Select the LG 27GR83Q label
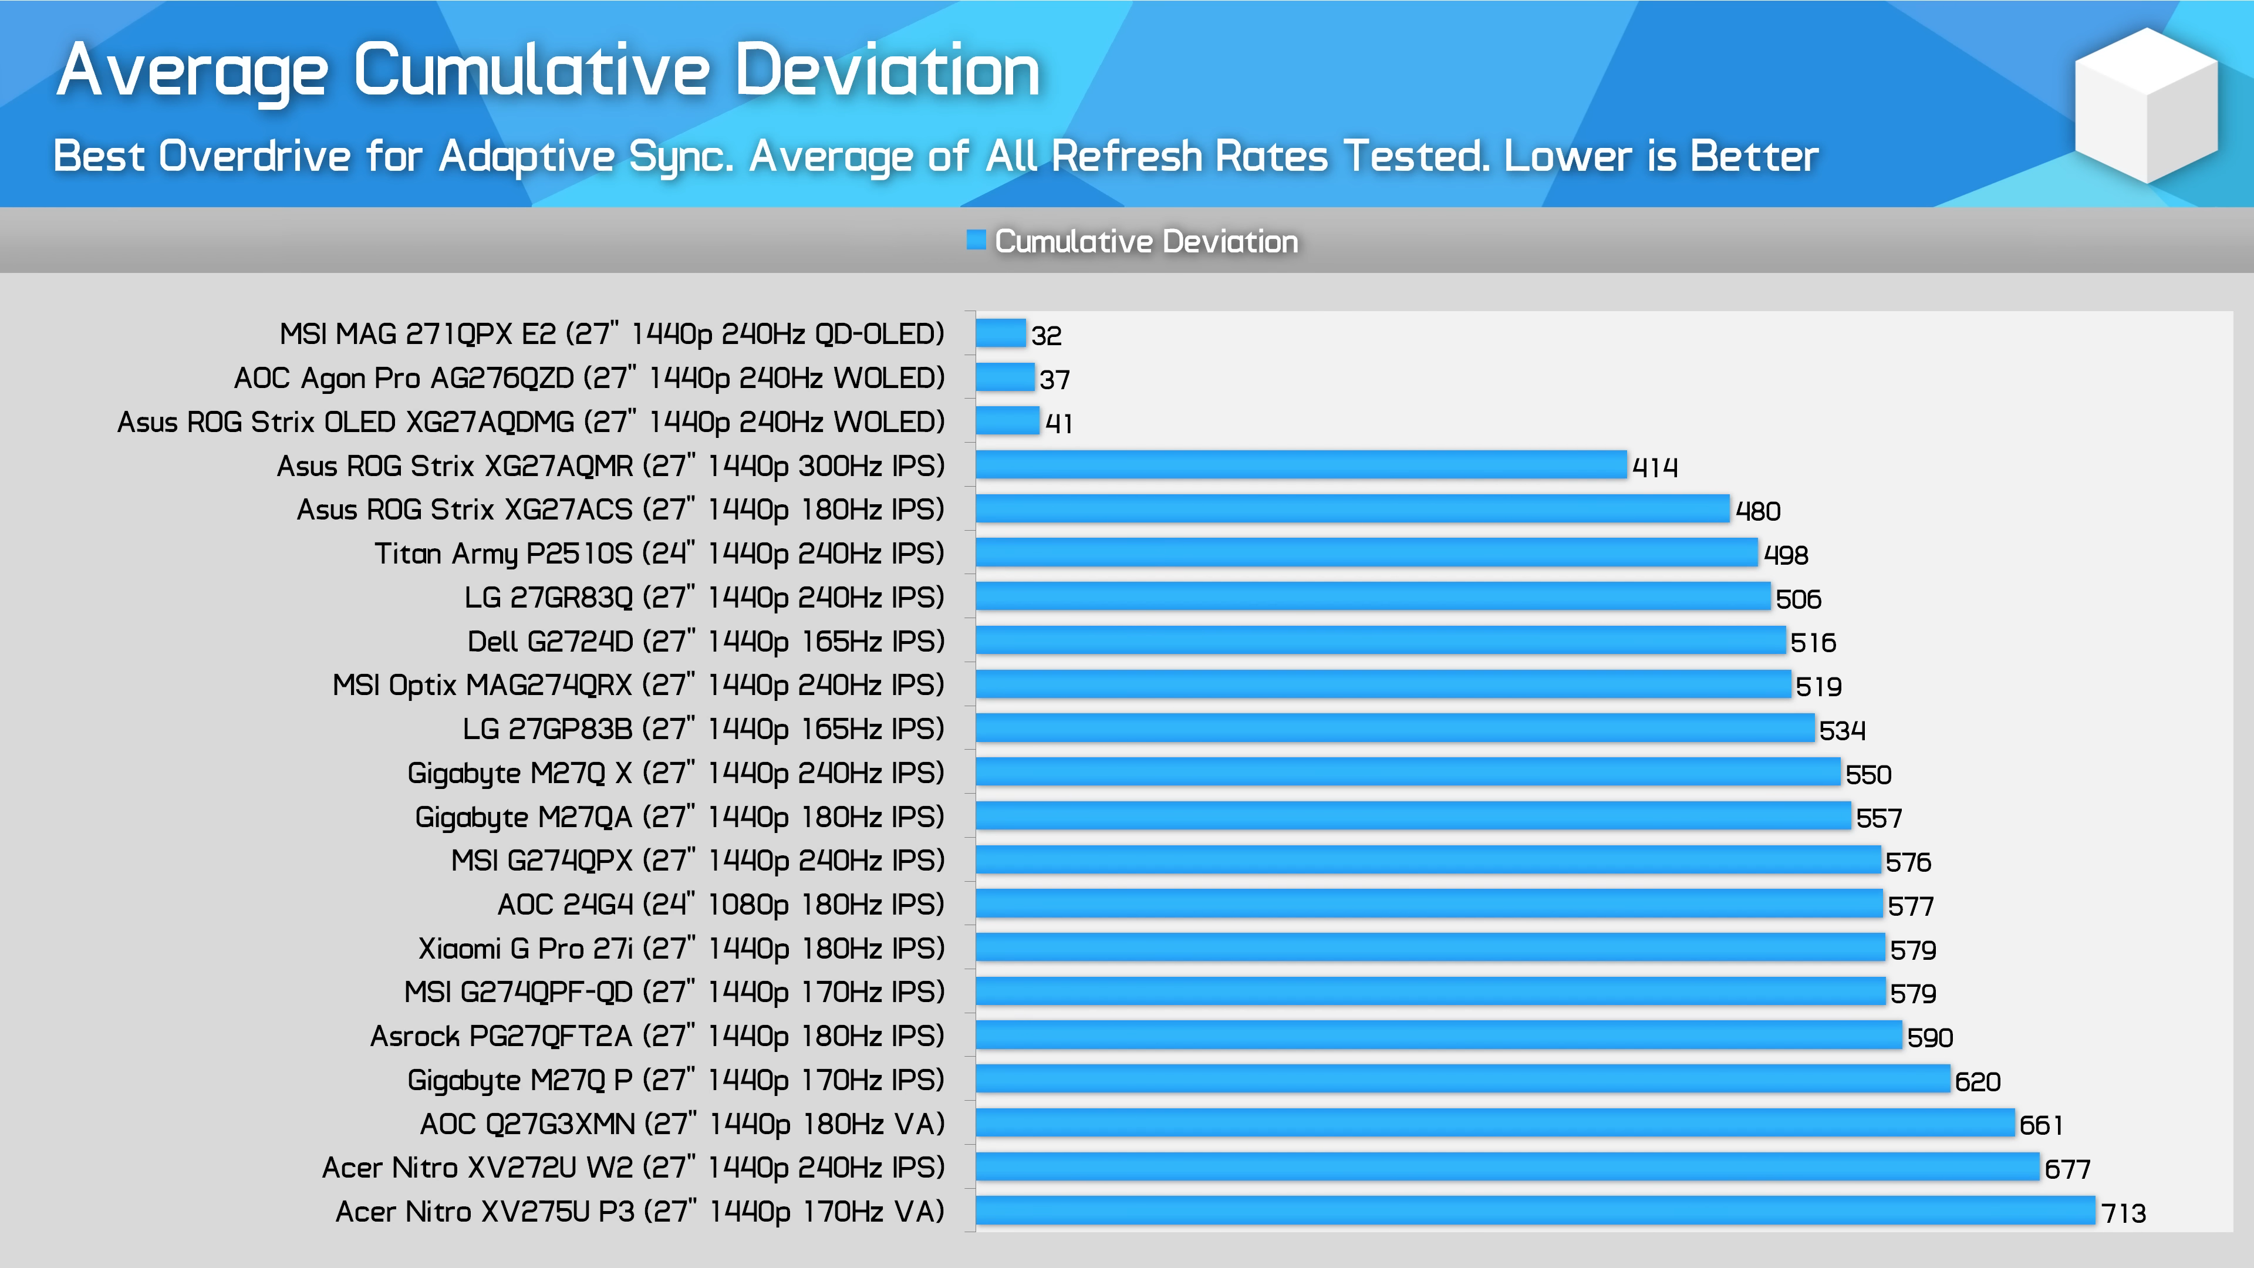The width and height of the screenshot is (2254, 1268). pos(704,597)
